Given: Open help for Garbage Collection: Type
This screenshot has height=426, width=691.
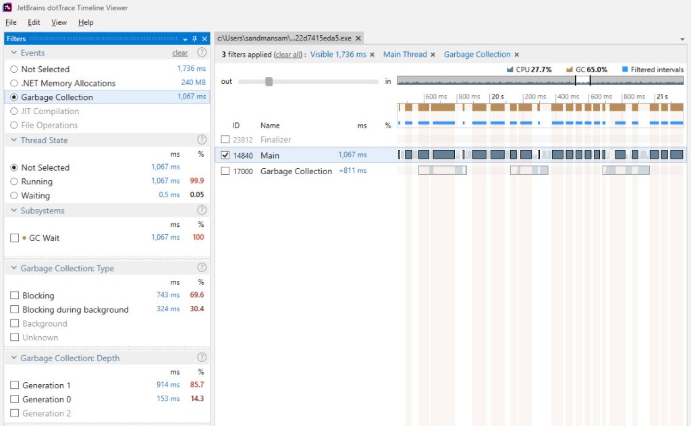Looking at the screenshot, I should pyautogui.click(x=201, y=268).
